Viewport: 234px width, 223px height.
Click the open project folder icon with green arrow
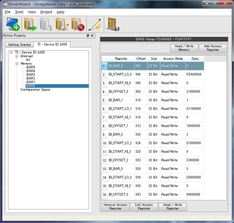pos(30,24)
